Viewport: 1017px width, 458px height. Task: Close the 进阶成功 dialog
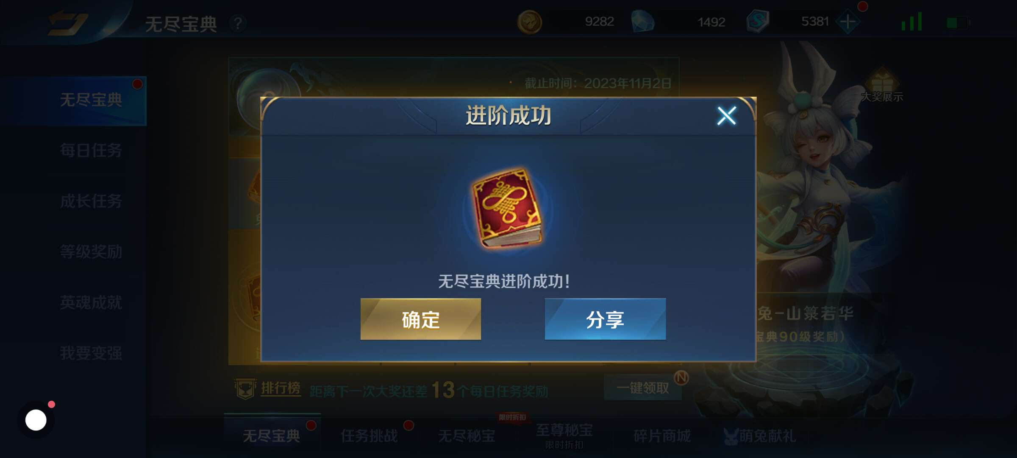click(726, 115)
